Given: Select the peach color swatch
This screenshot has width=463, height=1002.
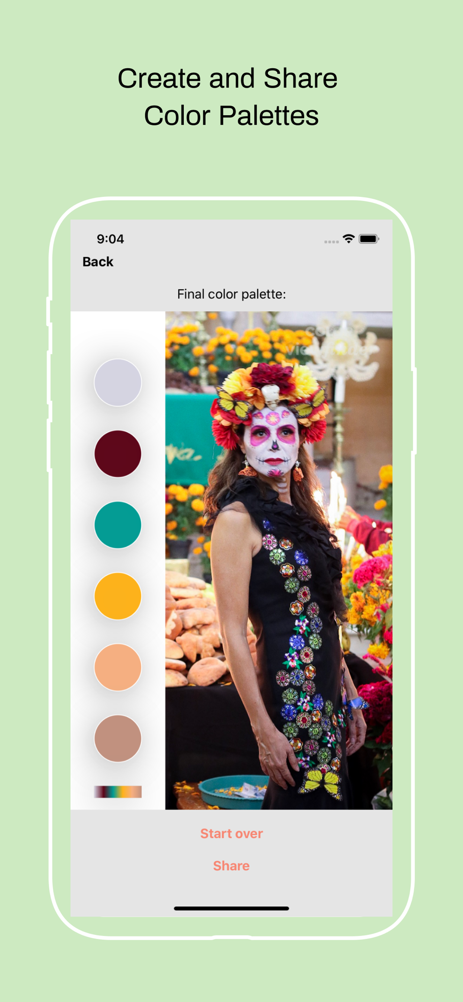Looking at the screenshot, I should (x=118, y=667).
